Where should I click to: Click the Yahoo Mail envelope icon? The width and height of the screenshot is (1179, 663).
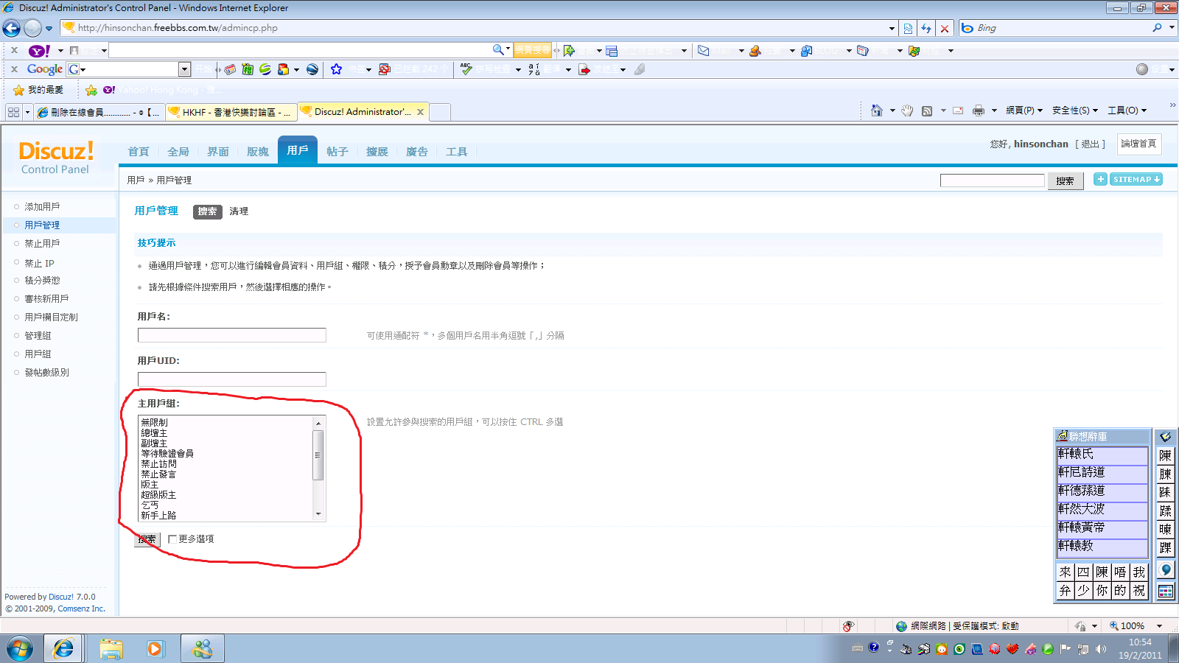(703, 51)
